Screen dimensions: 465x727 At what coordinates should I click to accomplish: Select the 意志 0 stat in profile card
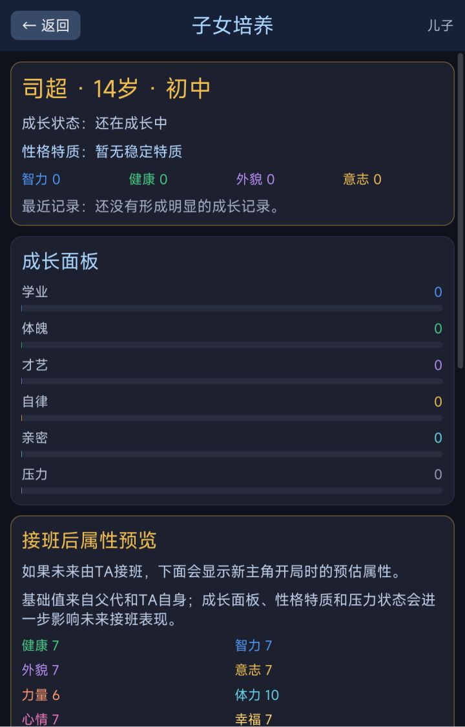tap(362, 179)
